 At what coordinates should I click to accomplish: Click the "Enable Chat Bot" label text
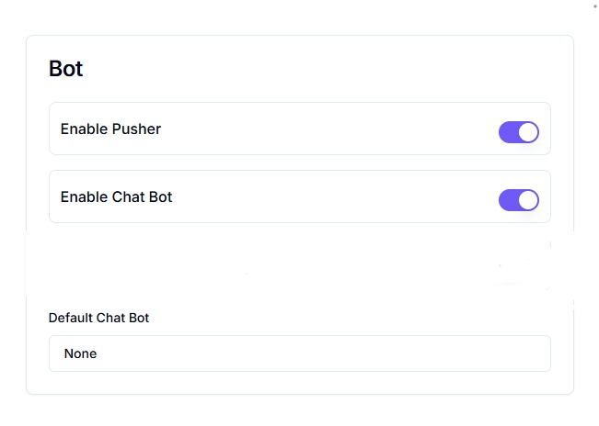116,197
